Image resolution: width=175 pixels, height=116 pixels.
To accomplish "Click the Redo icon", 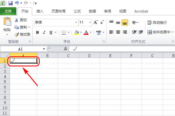I will pos(26,3).
